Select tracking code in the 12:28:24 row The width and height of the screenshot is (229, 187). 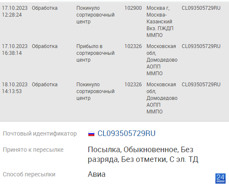point(201,8)
